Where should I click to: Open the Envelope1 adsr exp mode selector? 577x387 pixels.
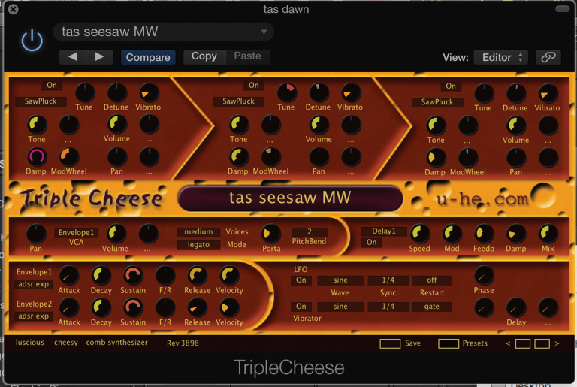[x=34, y=284]
